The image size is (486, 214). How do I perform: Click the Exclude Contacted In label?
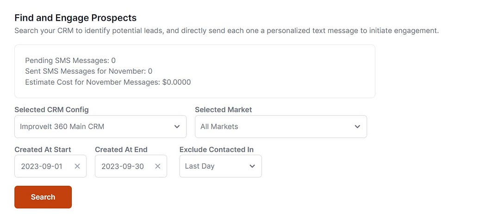(x=217, y=150)
